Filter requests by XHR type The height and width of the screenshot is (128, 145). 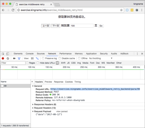63,63
